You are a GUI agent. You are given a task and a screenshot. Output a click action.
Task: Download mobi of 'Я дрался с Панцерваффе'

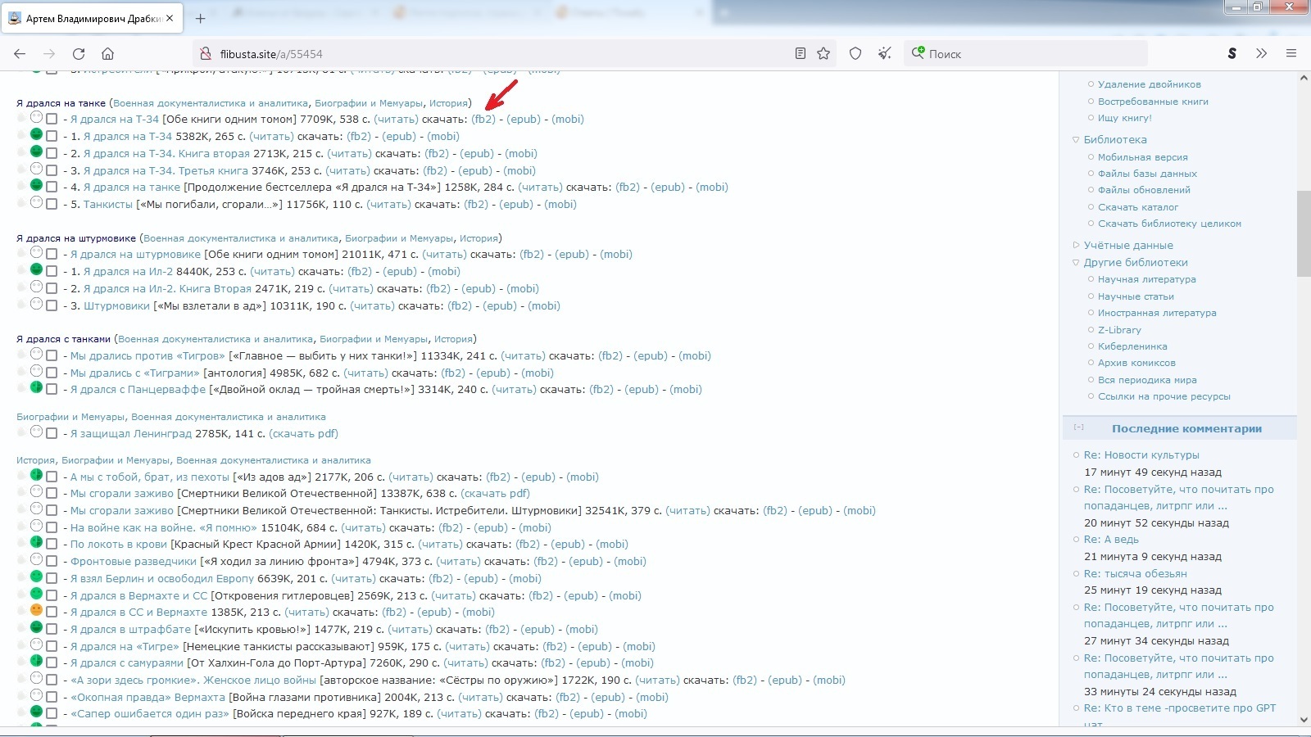coord(686,389)
